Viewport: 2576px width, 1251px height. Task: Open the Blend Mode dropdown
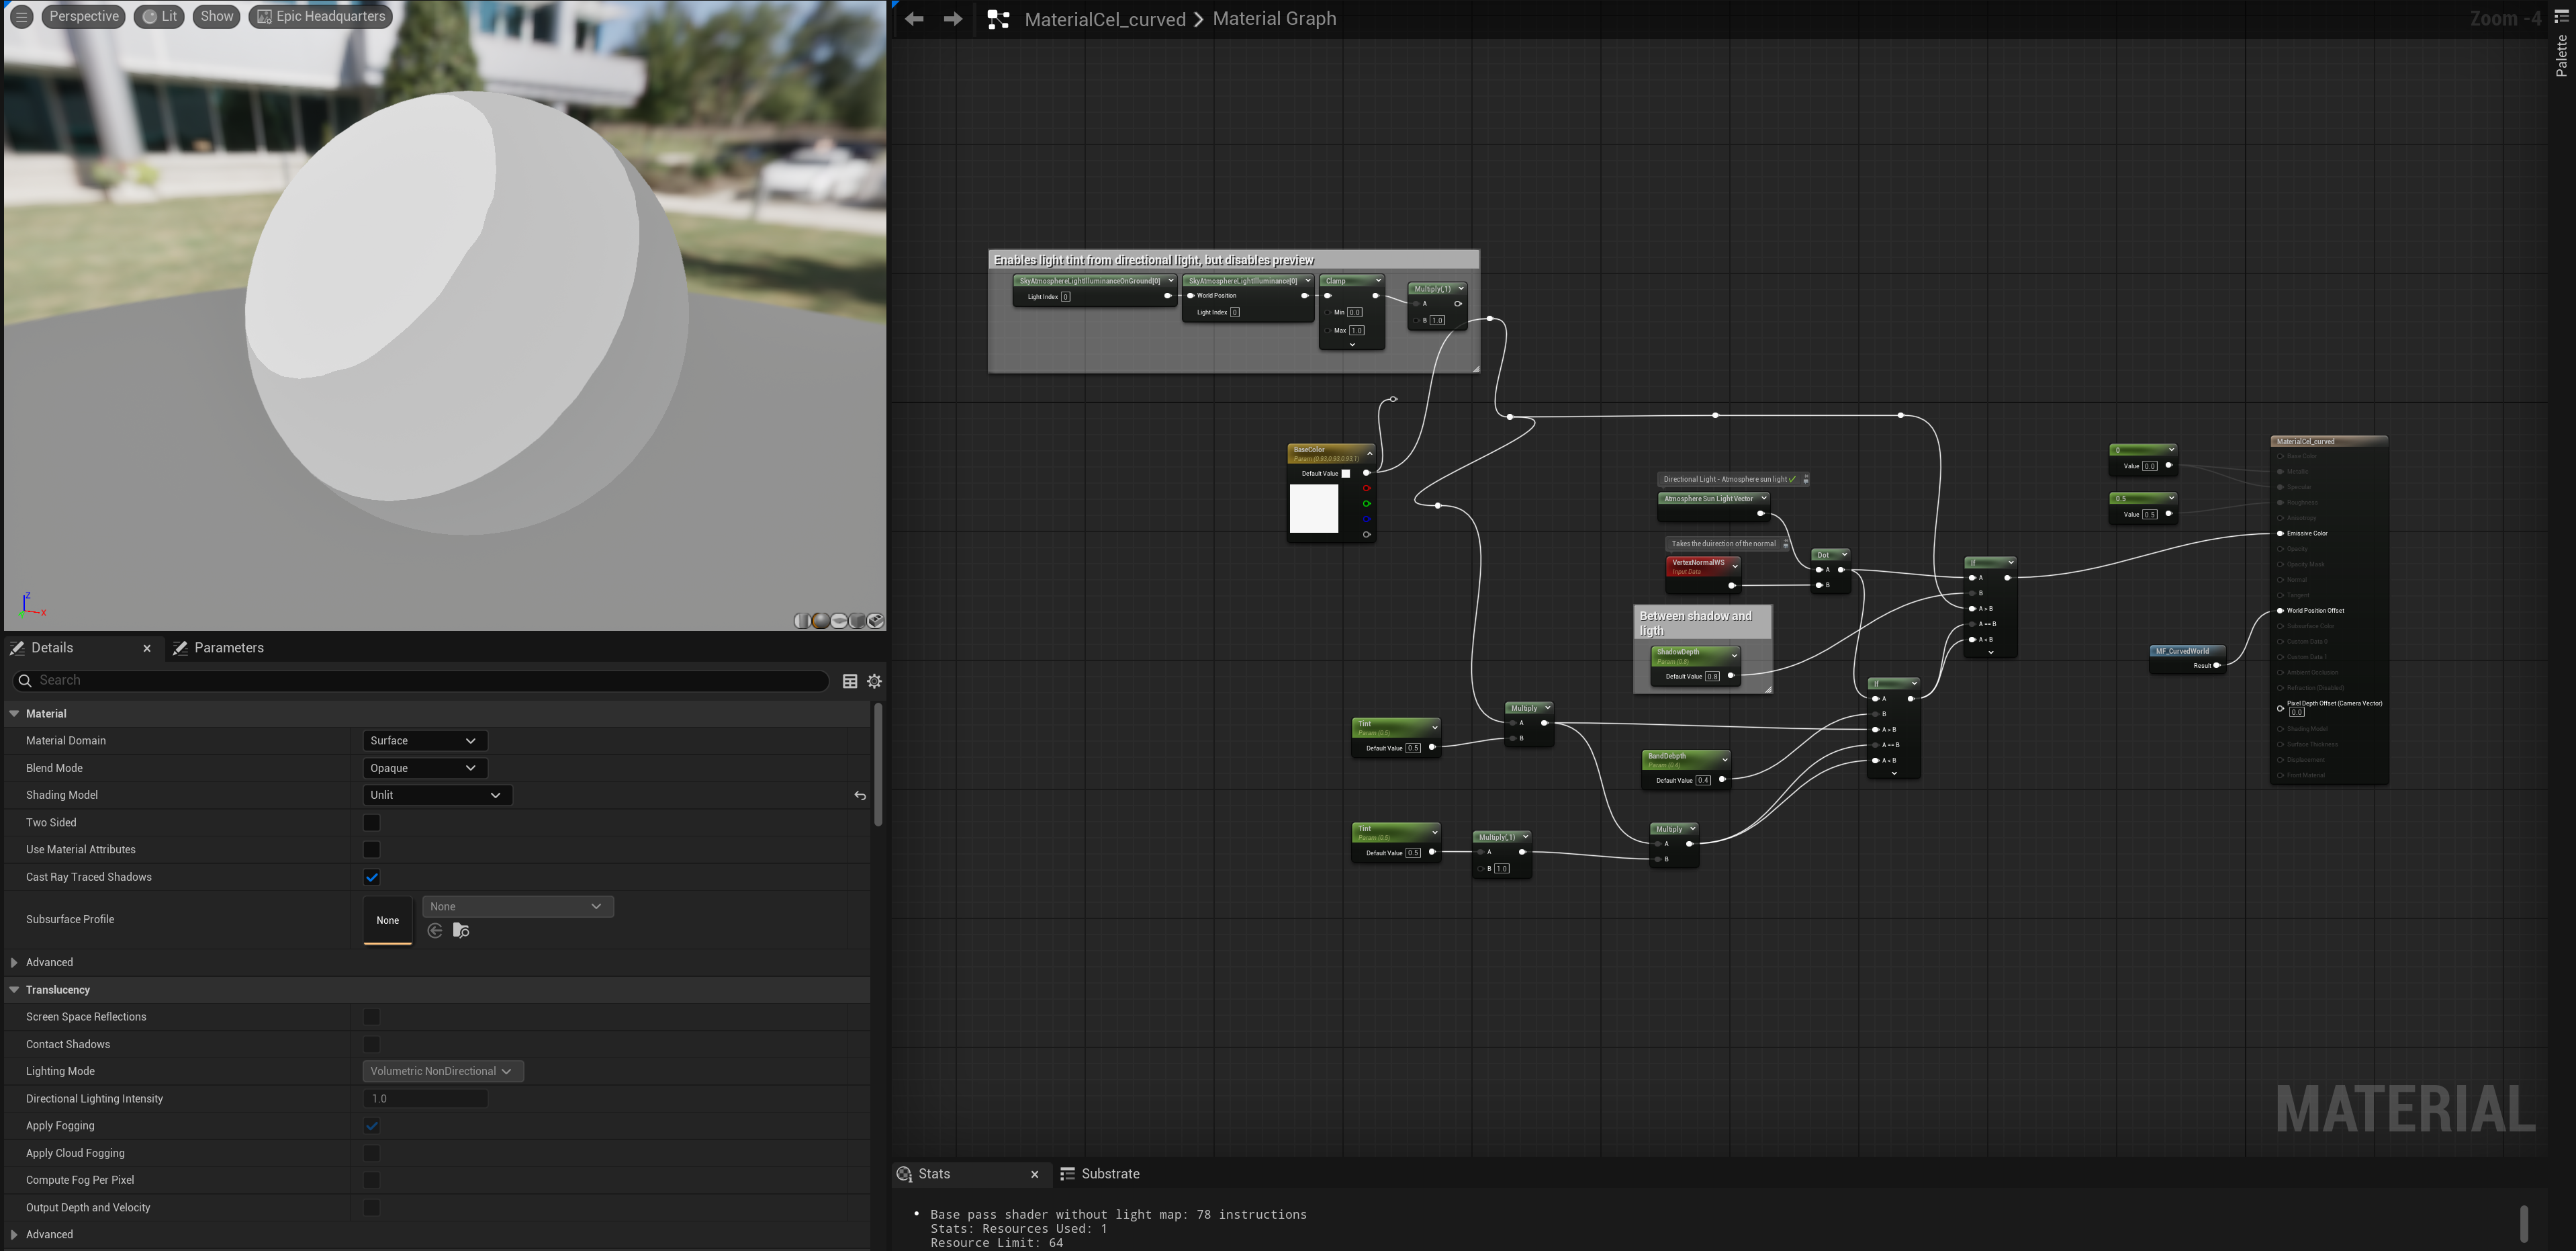point(425,768)
